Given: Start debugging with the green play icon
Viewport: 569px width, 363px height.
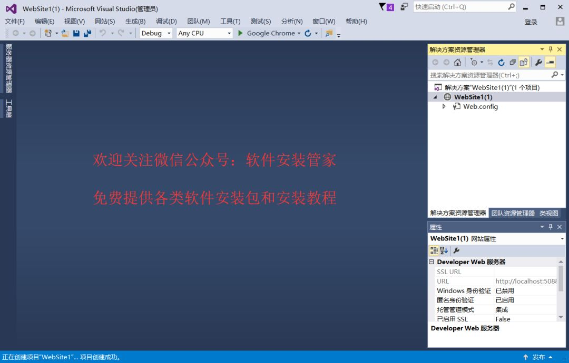Looking at the screenshot, I should 240,33.
